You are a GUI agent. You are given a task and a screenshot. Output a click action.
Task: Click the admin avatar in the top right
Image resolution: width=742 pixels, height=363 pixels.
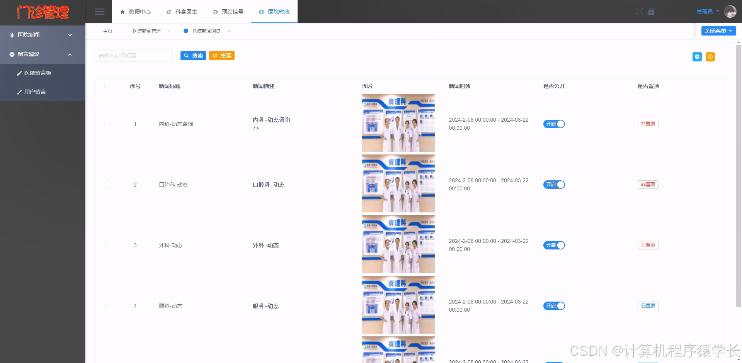[730, 12]
